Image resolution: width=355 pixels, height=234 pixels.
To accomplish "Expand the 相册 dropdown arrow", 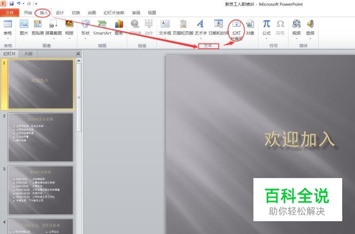I will pos(69,38).
